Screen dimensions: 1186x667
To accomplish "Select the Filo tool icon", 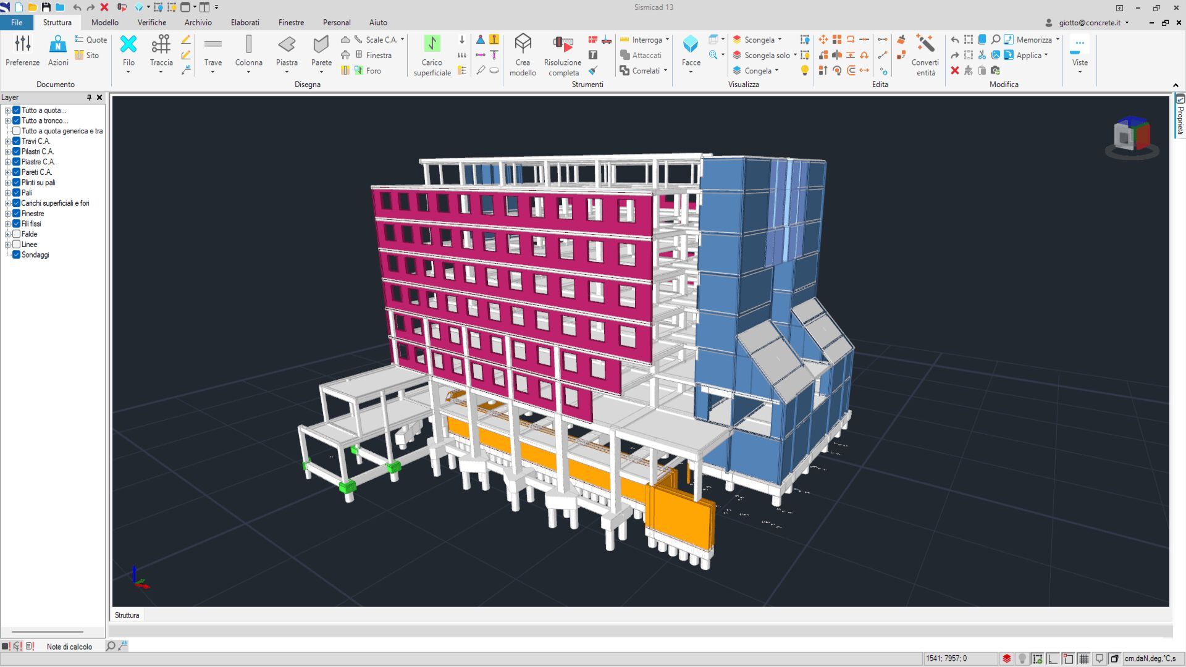I will [x=128, y=44].
